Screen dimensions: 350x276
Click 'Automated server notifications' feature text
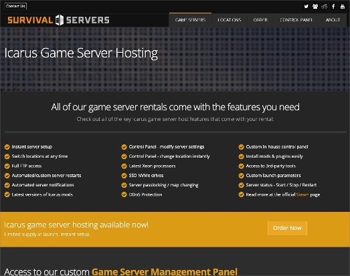coord(43,185)
